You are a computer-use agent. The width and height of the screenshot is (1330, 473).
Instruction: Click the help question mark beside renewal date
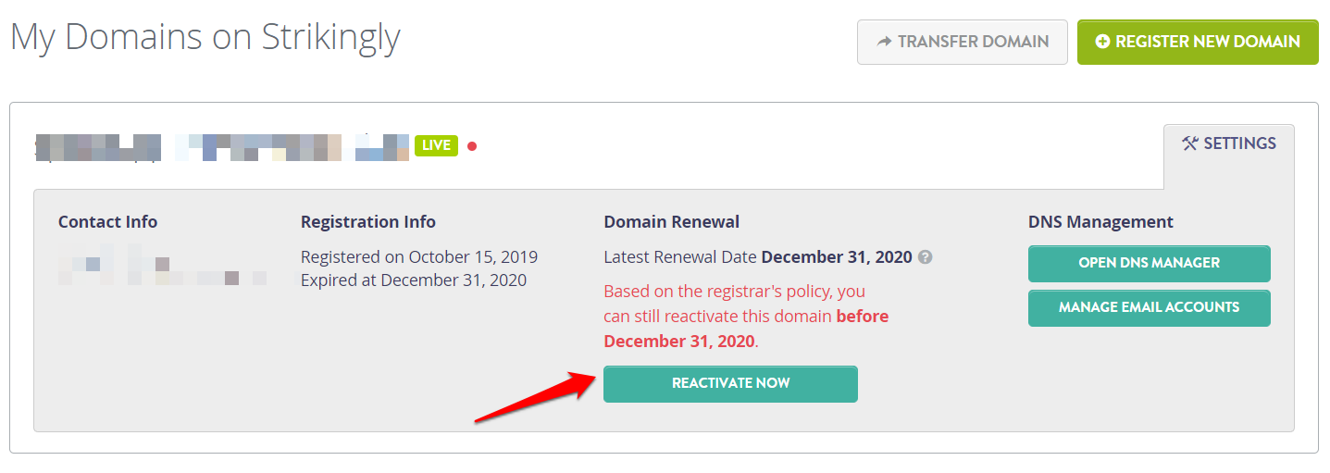click(x=925, y=257)
